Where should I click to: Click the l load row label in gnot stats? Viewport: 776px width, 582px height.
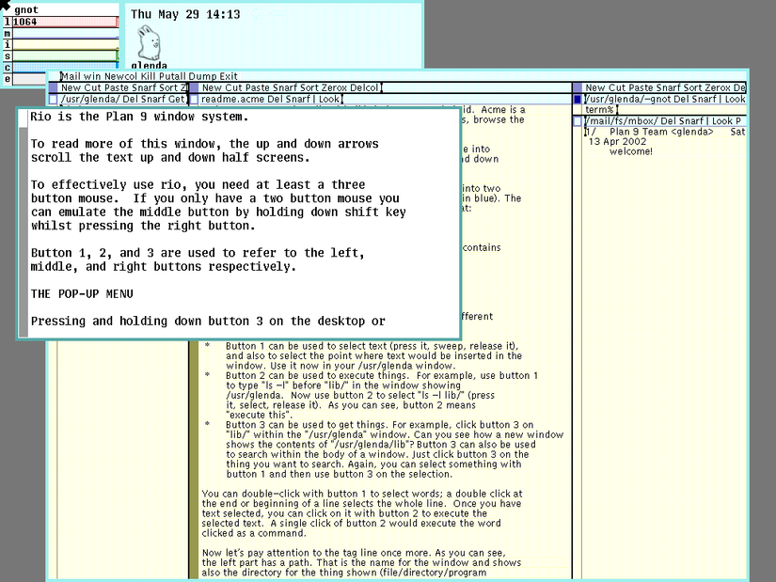point(8,22)
